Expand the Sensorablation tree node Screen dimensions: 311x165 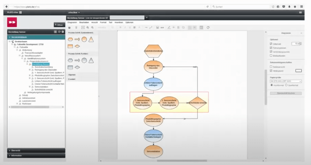[30, 87]
